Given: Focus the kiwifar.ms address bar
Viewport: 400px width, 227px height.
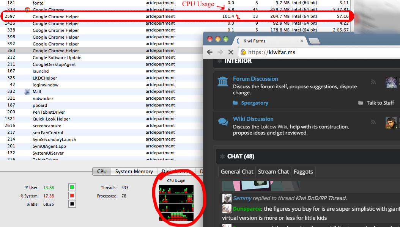Looking at the screenshot, I should click(x=319, y=52).
